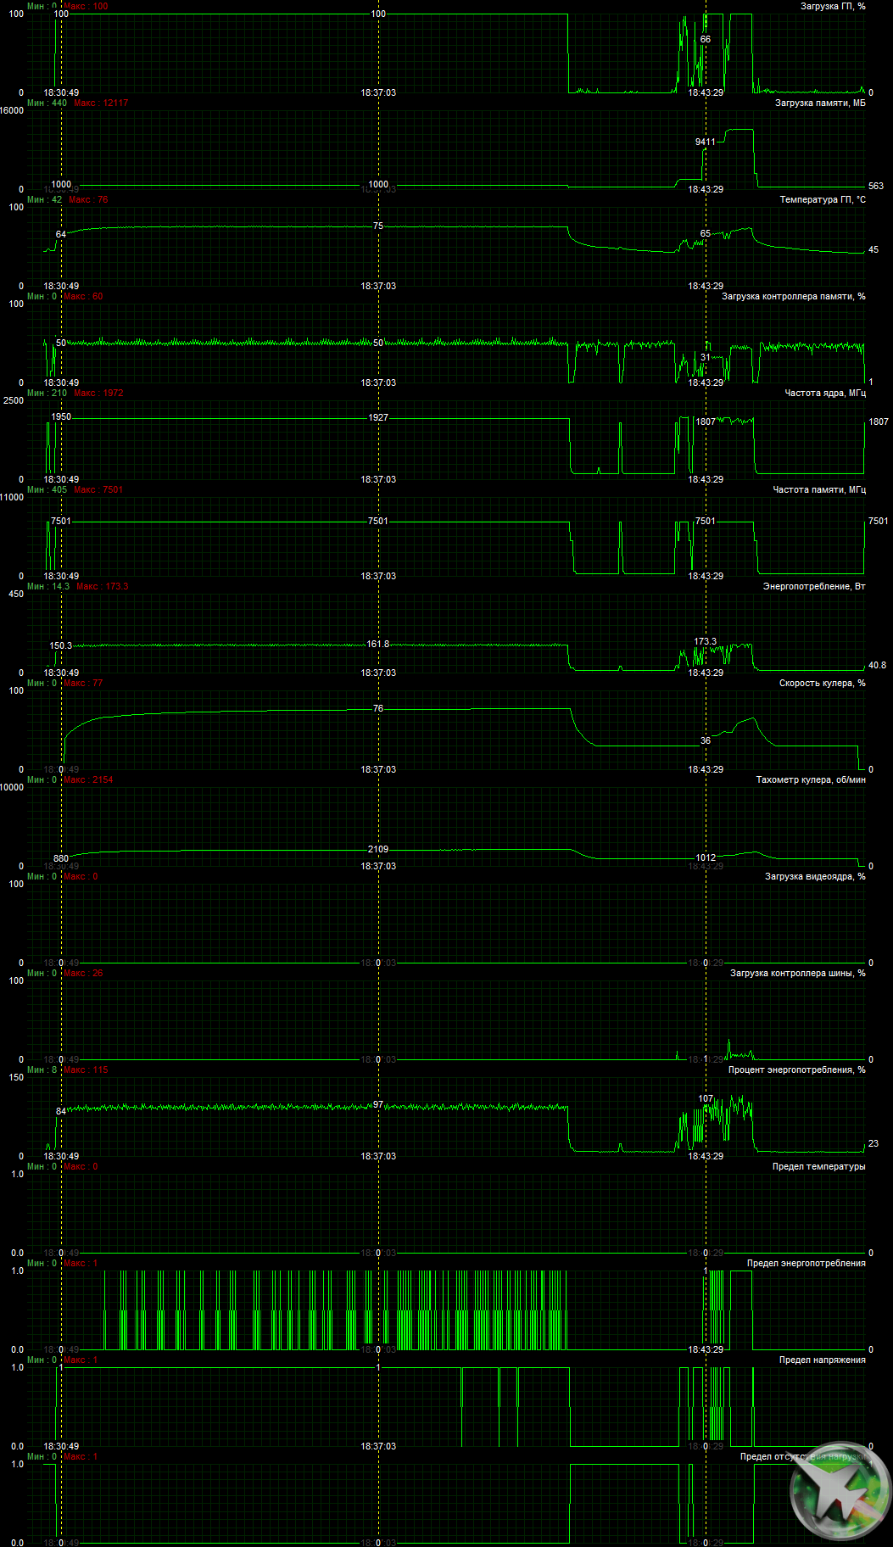The height and width of the screenshot is (1547, 893).
Task: Select the 150.3 value in power graph
Action: pyautogui.click(x=61, y=645)
